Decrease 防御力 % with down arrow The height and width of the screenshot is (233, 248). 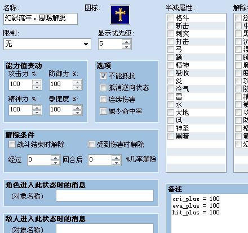click(77, 87)
